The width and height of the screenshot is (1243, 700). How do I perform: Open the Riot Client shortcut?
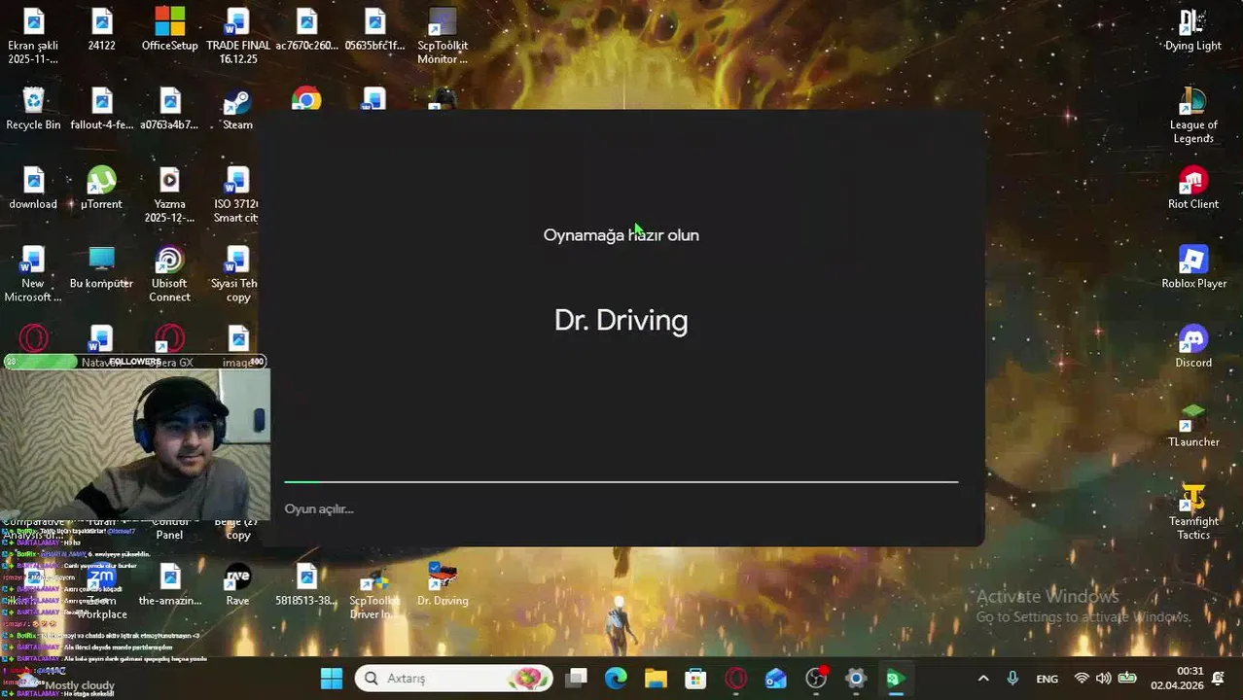coord(1193,189)
